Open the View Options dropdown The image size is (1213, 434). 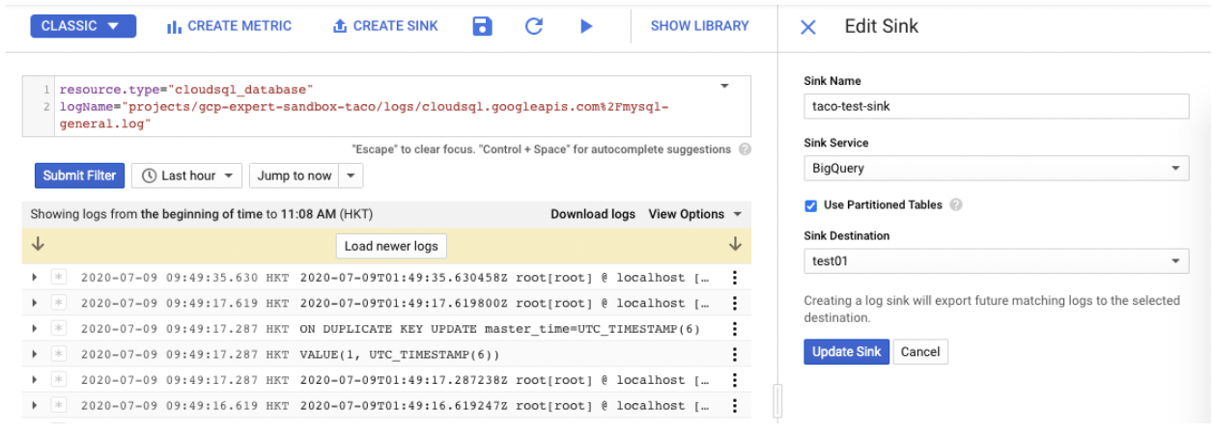694,214
